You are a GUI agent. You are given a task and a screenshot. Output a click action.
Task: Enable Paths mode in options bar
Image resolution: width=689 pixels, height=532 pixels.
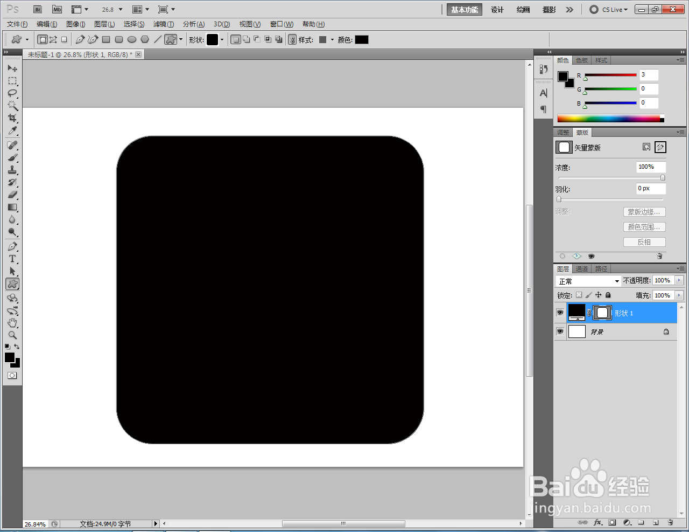tap(53, 39)
